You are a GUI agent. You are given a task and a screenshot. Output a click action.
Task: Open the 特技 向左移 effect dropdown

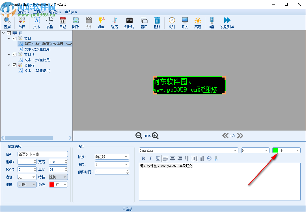[x=112, y=157]
